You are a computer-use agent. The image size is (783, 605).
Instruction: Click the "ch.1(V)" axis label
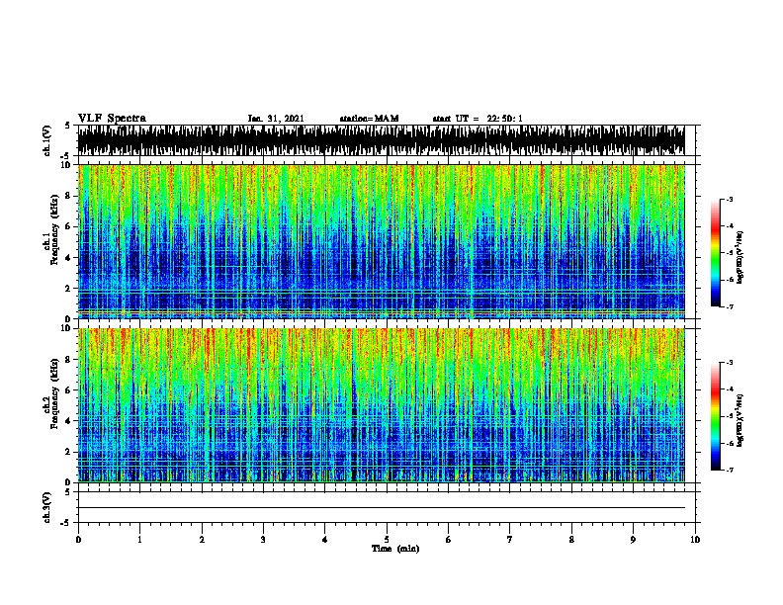pos(47,140)
